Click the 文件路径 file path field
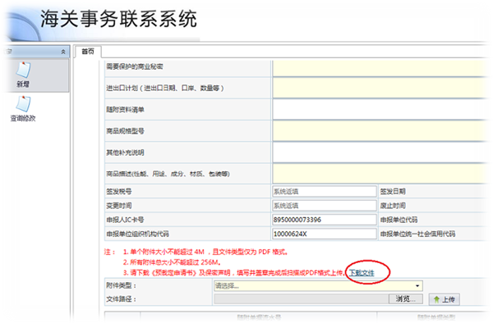 click(302, 299)
